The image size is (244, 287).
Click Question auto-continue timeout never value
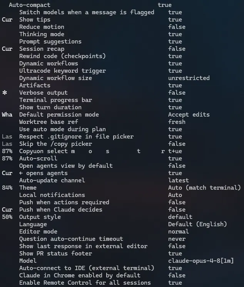click(177, 239)
